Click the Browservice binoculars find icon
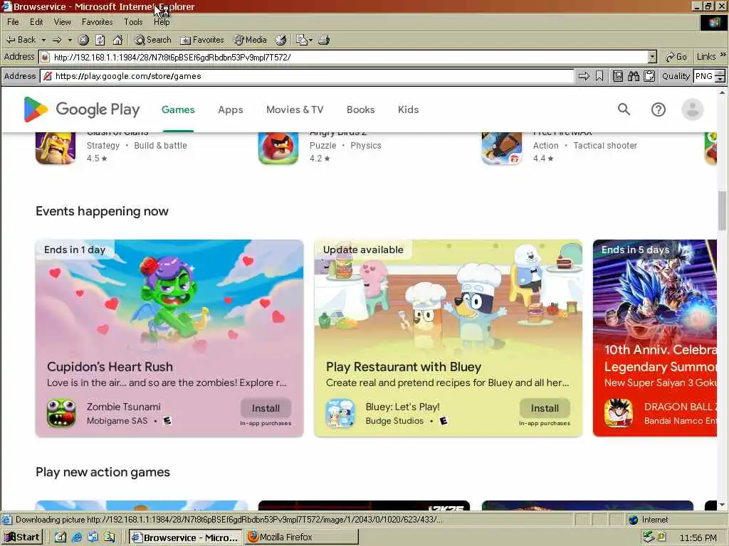729x546 pixels. point(633,76)
